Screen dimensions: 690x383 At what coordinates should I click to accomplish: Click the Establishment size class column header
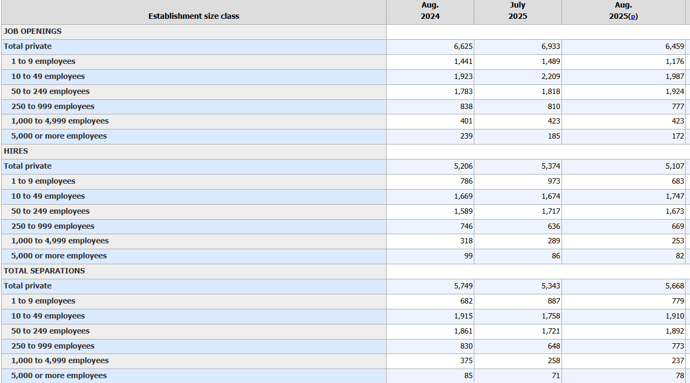pos(194,16)
